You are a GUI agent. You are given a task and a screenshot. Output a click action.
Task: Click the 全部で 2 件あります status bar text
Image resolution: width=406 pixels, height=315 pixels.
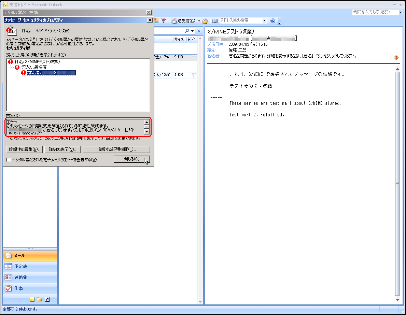point(20,309)
